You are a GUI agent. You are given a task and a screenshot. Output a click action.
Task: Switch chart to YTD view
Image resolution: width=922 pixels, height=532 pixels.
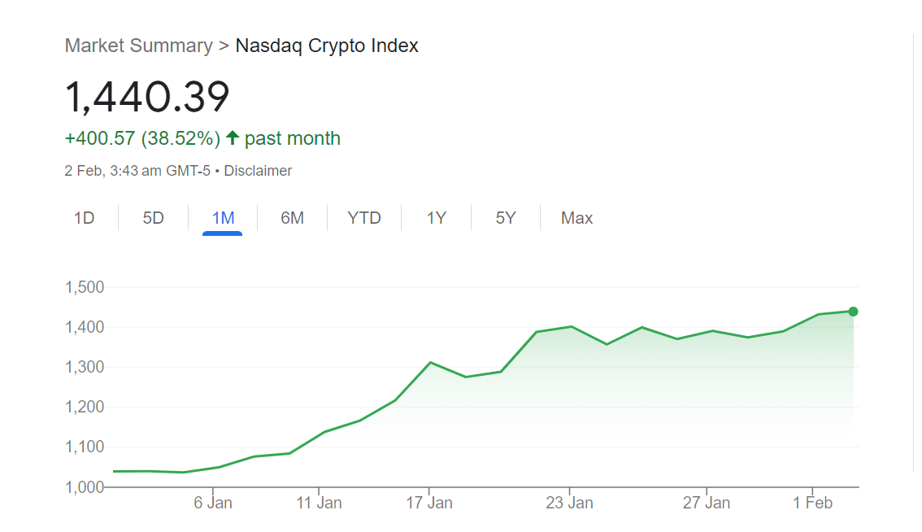(x=364, y=218)
